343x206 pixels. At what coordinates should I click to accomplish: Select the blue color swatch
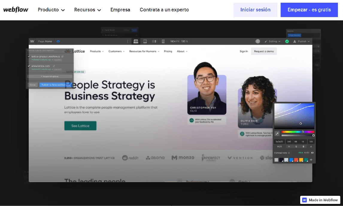(x=291, y=160)
